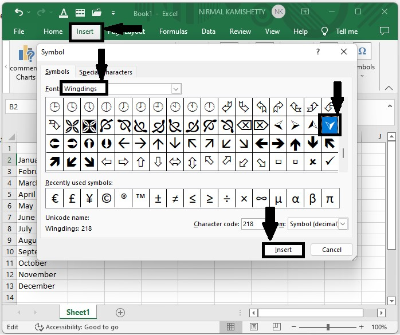Select the checkmark symbol in Wingdings grid

(330, 161)
